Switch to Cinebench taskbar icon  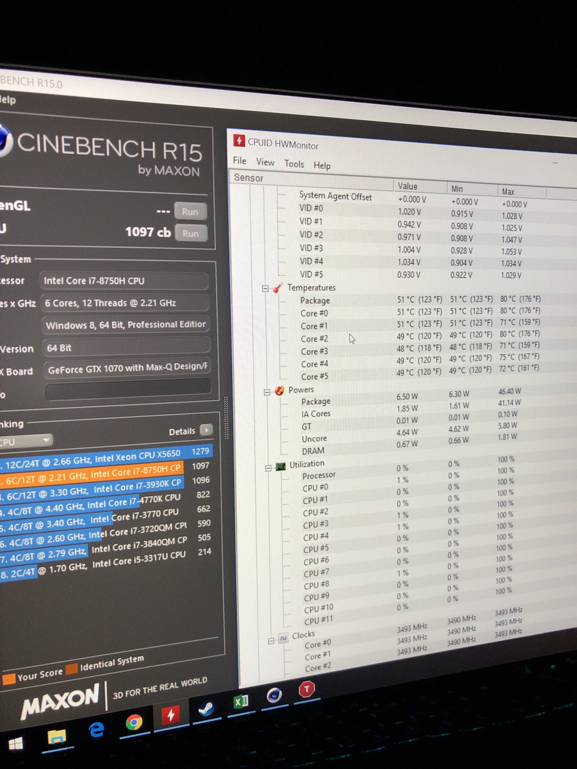pos(274,695)
